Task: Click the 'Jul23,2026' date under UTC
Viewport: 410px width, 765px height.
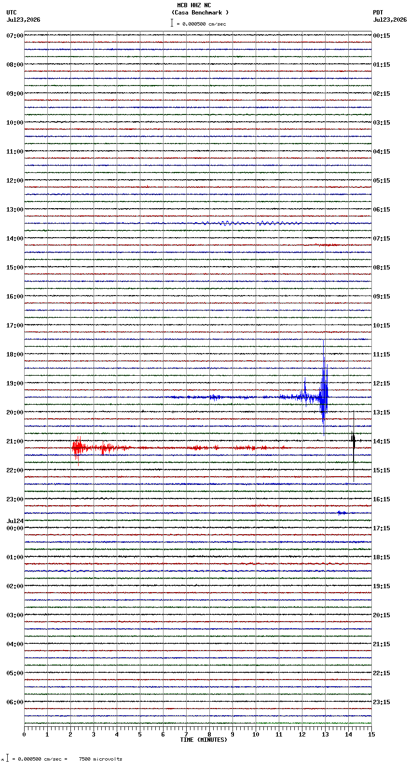Action: tap(23, 20)
